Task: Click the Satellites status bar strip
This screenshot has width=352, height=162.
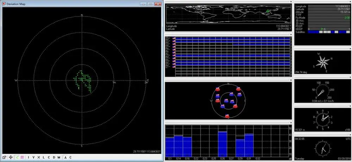Action: point(329,32)
